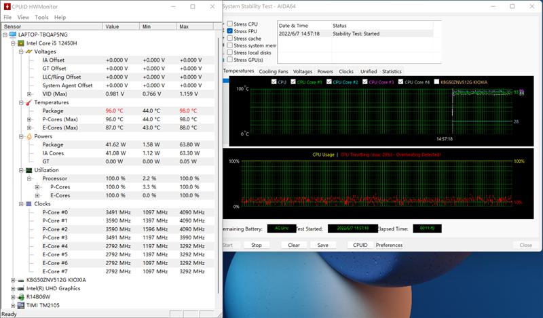Enable the Stress local disks checkbox
The width and height of the screenshot is (543, 318).
coord(229,52)
